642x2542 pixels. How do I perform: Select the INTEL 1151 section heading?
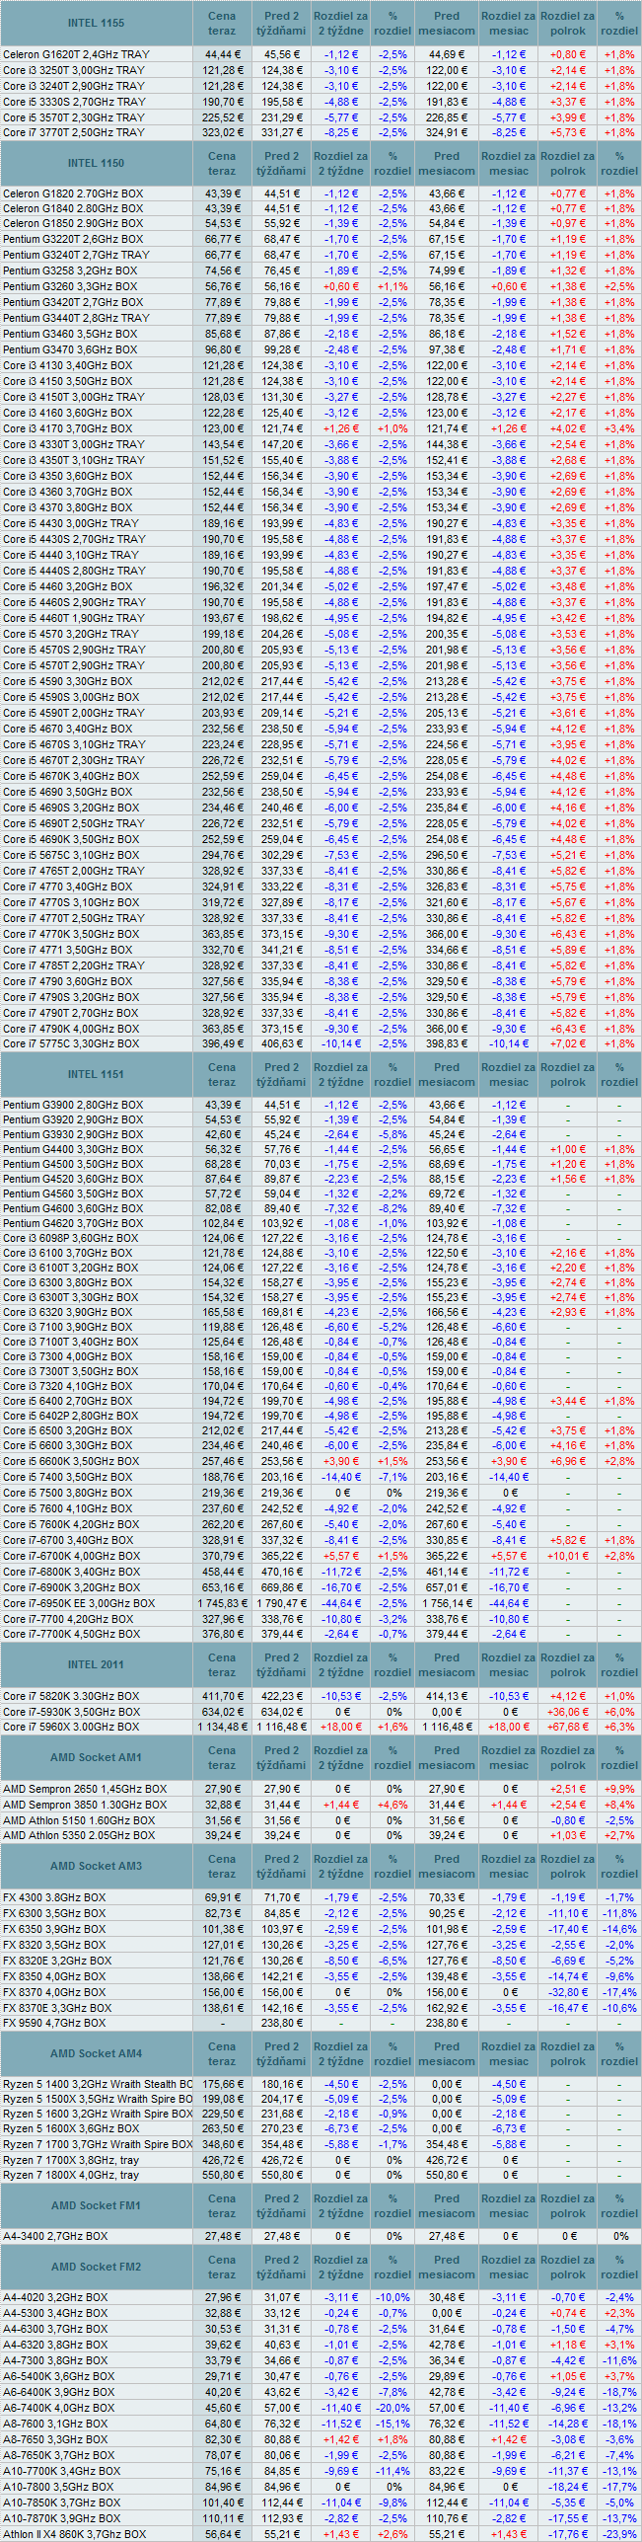96,1074
